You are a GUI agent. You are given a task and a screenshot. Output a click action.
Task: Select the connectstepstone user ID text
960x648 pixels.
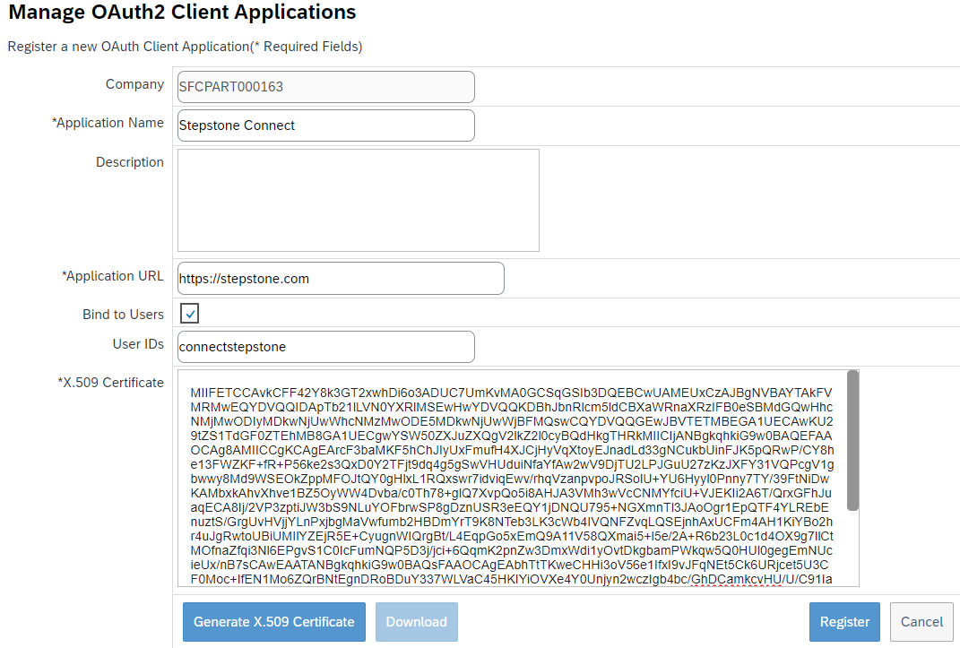pos(233,347)
